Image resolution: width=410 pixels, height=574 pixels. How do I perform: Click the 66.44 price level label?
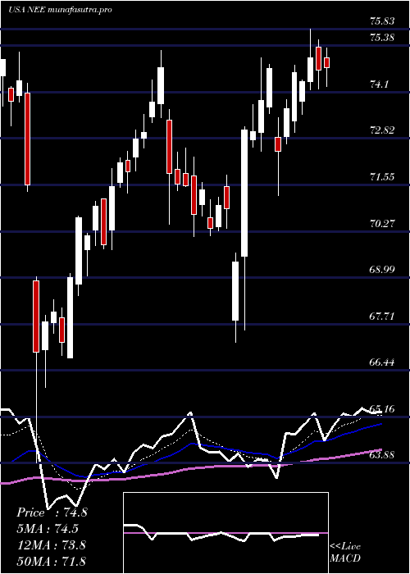coord(382,362)
